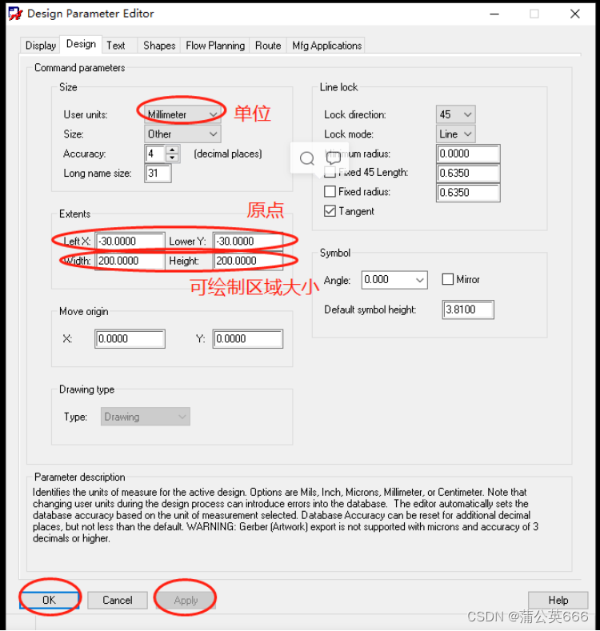Click the Cancel button

tap(117, 600)
